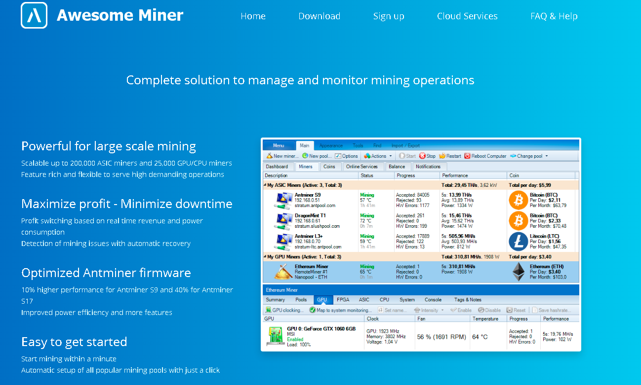Switch to the CPU detail tab
The image size is (641, 385).
coord(385,300)
